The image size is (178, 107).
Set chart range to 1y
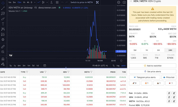click(x=15, y=66)
